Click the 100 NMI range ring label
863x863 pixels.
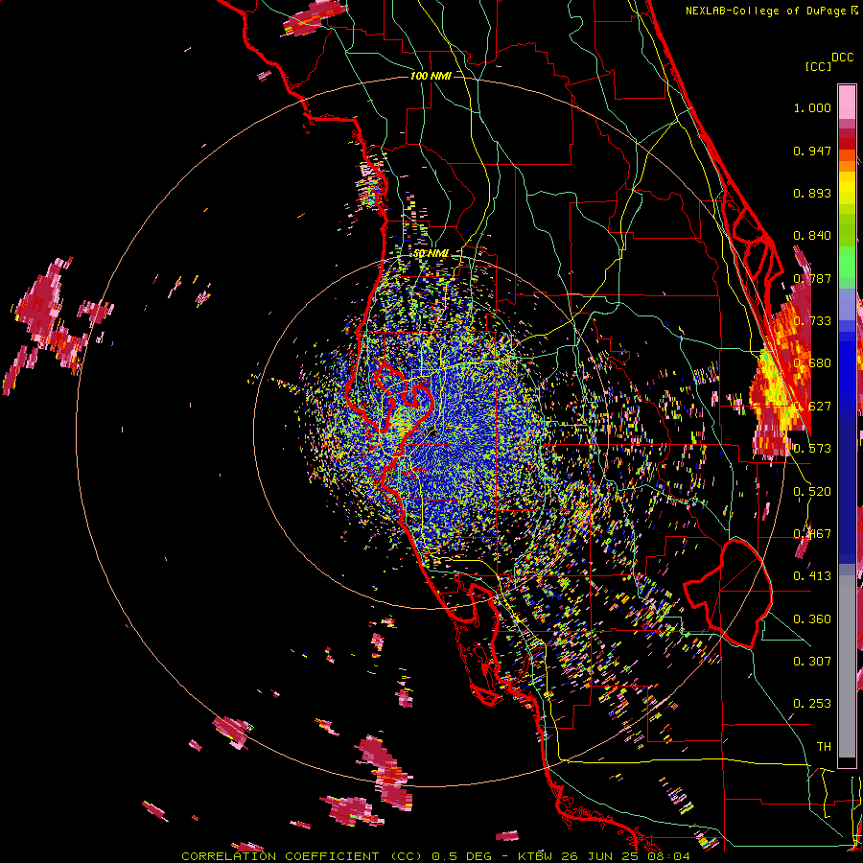(x=431, y=76)
